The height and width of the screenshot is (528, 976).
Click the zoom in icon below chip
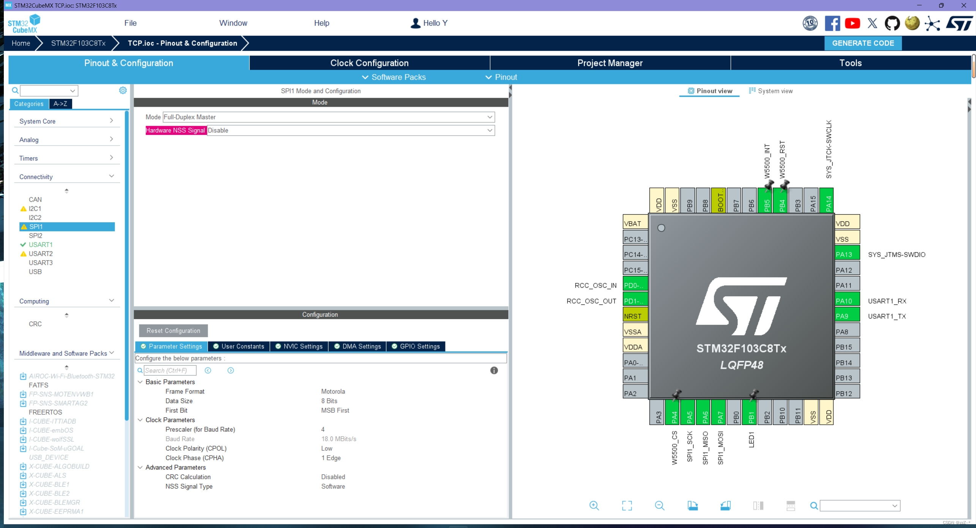594,506
